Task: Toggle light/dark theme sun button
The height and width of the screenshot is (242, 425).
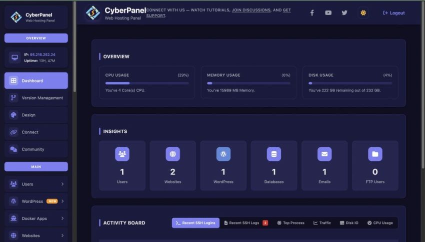Action: 363,13
